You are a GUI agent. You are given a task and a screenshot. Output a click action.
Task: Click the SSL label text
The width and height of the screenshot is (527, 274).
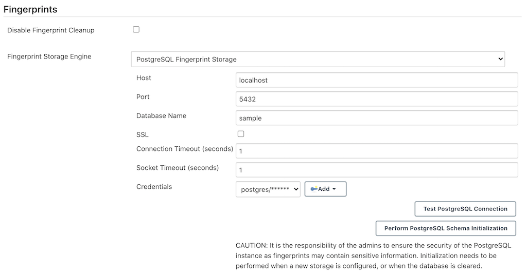click(143, 134)
